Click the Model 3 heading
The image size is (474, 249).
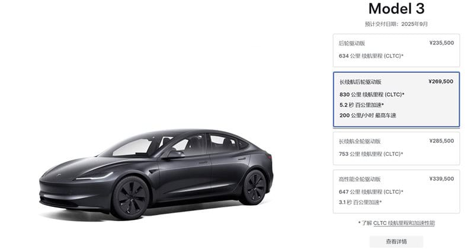point(396,9)
